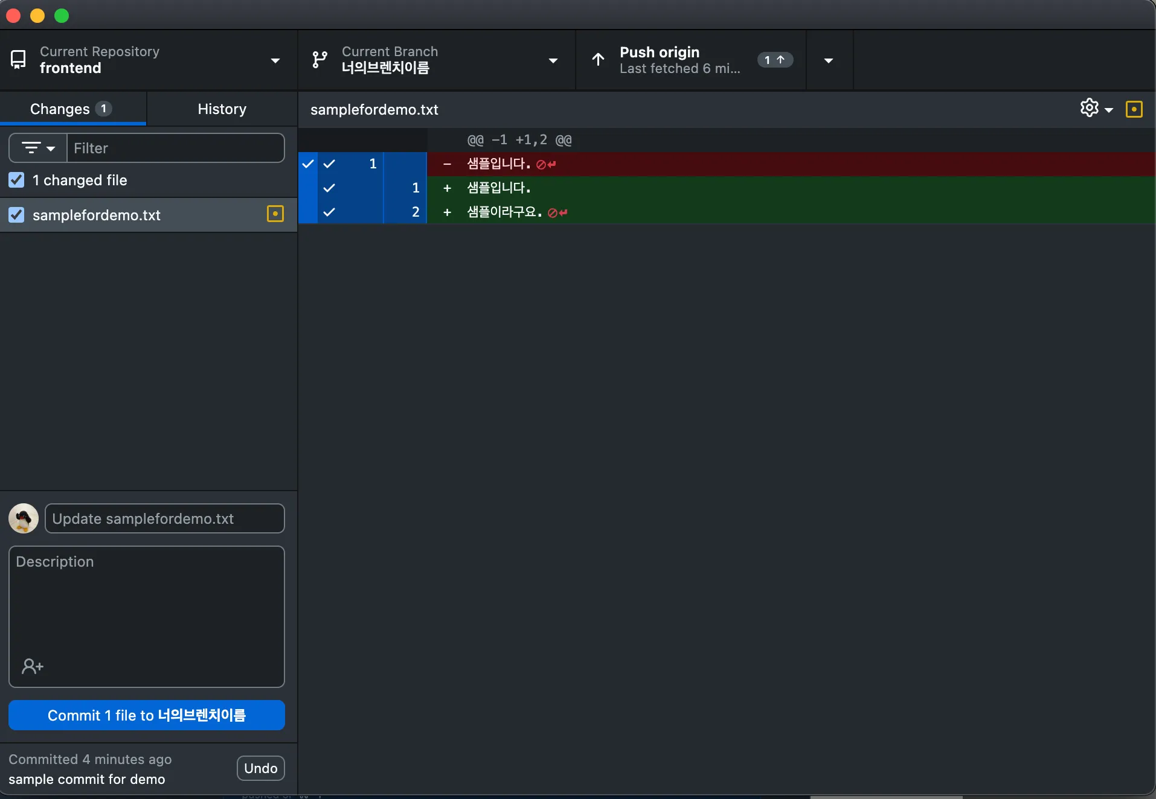Click samplefordemo.txt diff header title
Screen dimensions: 1156x799
coord(374,109)
